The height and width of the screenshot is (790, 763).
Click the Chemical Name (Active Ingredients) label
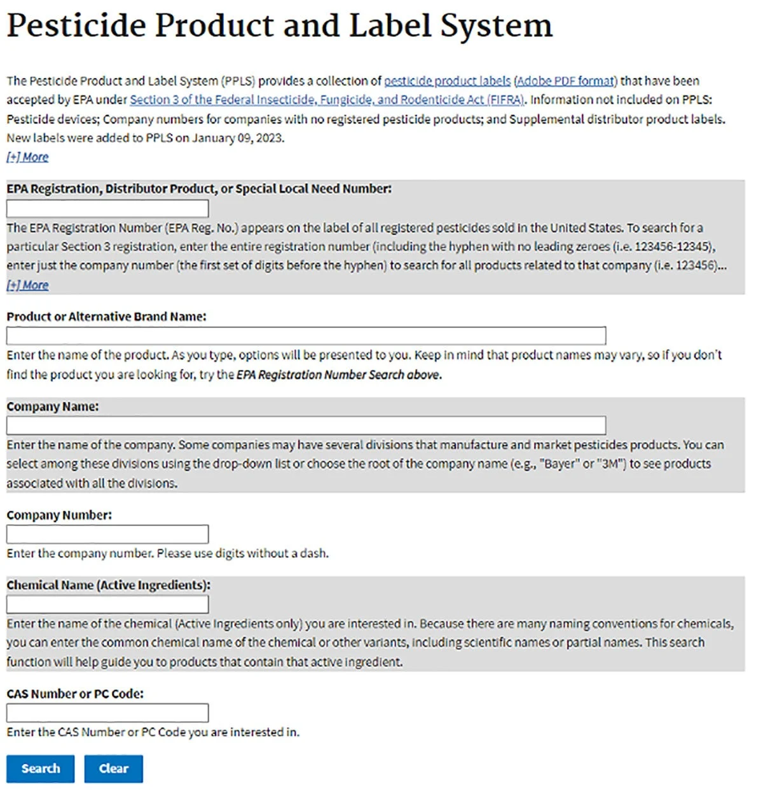[108, 585]
